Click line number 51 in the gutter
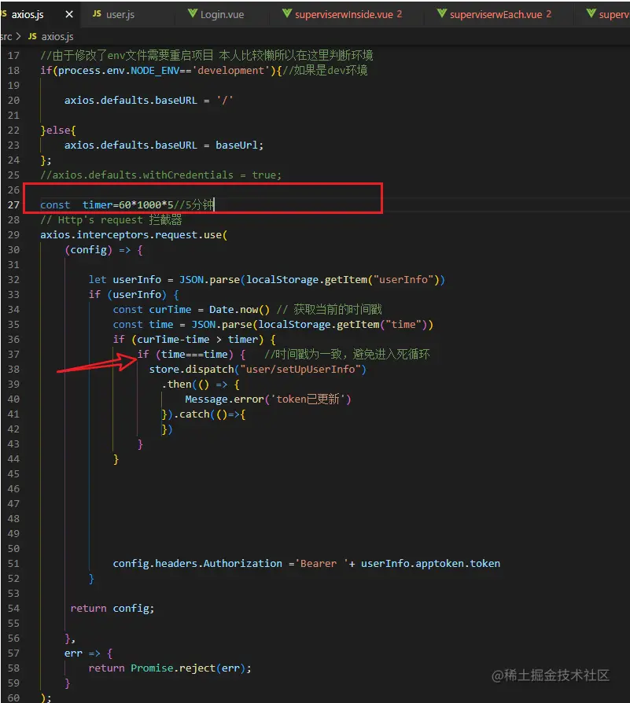Viewport: 630px width, 703px height. click(x=13, y=564)
